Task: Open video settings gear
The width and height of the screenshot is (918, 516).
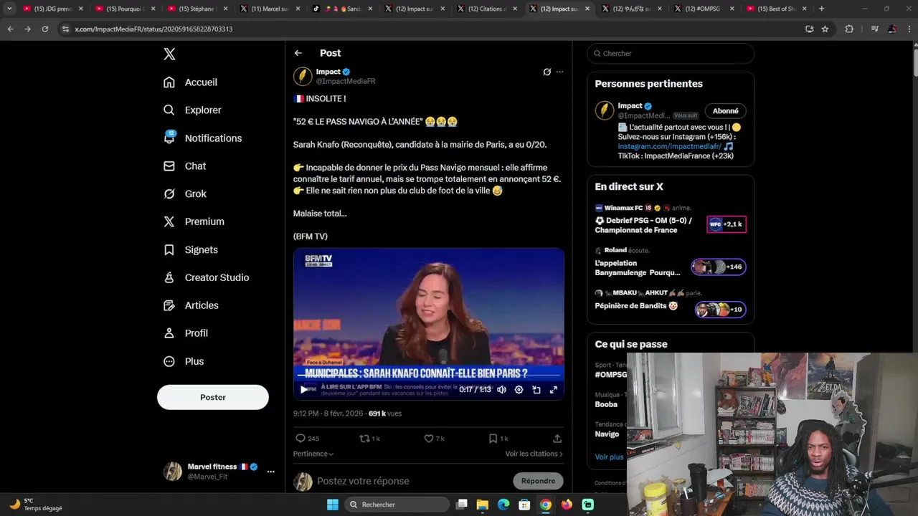Action: (x=519, y=390)
